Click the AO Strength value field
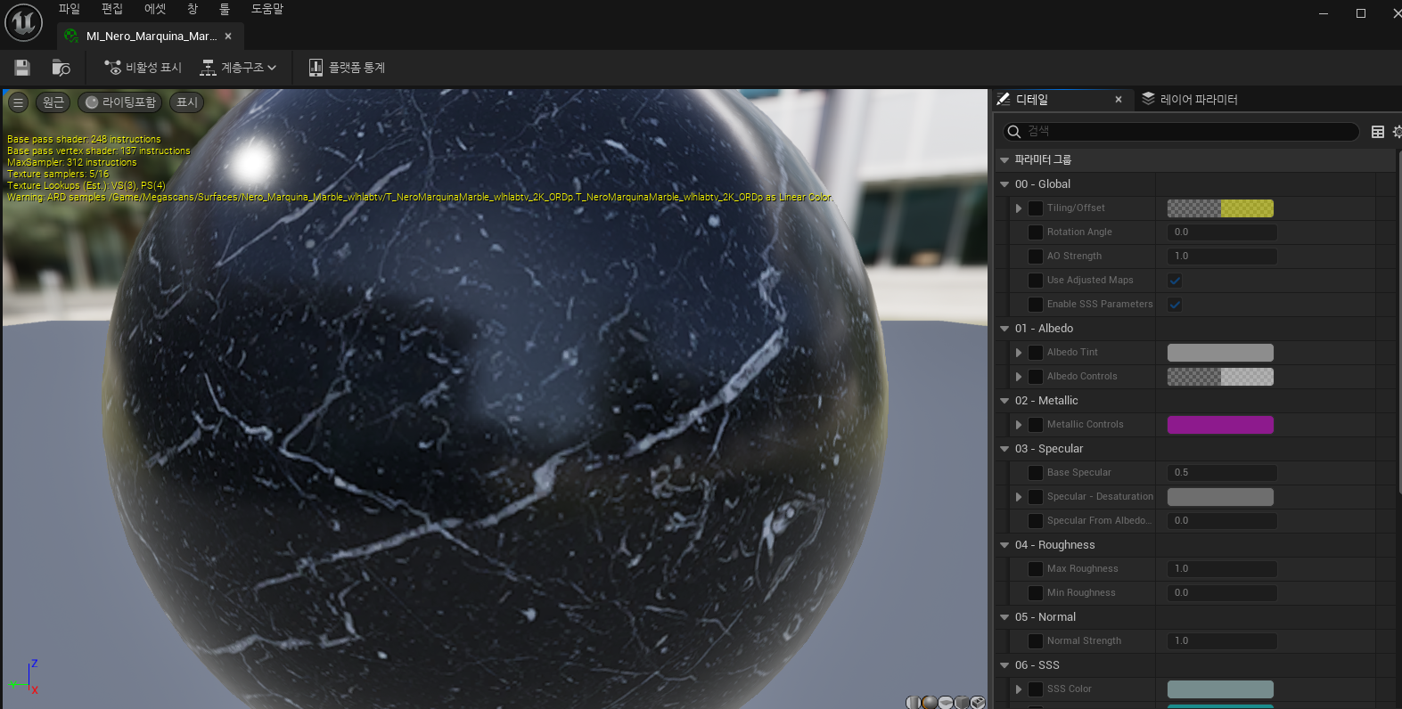Viewport: 1402px width, 709px height. point(1222,257)
